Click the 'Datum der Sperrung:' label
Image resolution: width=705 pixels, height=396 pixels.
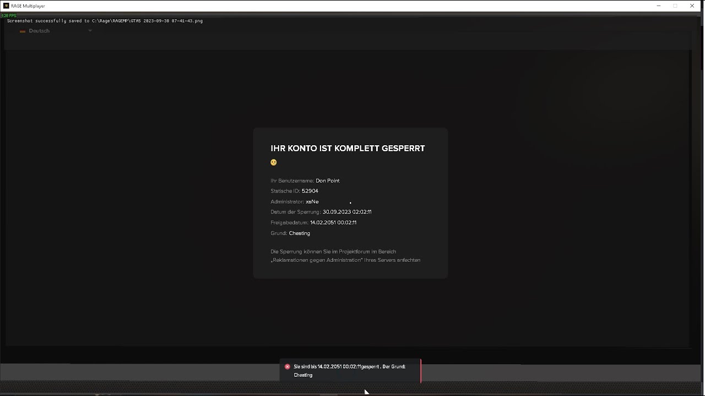[296, 212]
